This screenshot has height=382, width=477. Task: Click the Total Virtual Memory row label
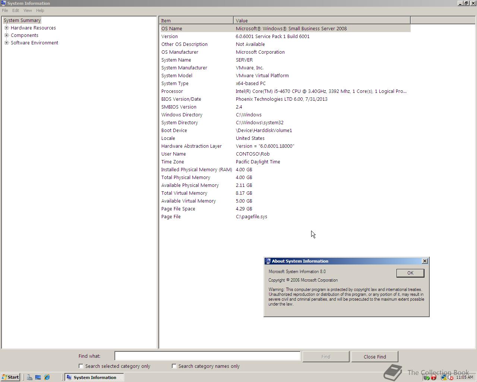coord(184,193)
